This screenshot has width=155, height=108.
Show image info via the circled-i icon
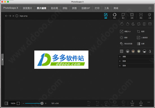point(17,16)
